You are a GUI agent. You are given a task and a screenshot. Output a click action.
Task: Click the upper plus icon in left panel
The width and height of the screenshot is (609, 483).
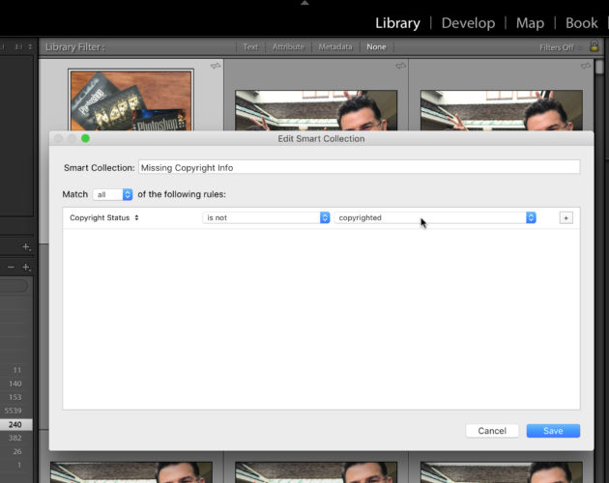(x=26, y=247)
